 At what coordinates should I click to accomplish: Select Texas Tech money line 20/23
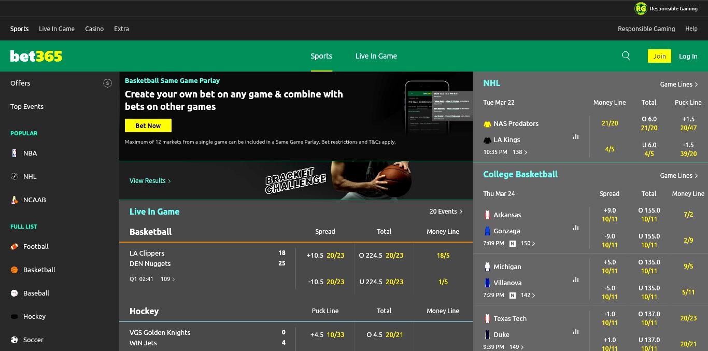click(688, 318)
